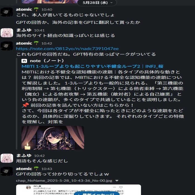Image resolution: width=195 pixels, height=195 pixels.
Task: Open the 5月28日 (水) date jump dropdown
Action: [97, 3]
